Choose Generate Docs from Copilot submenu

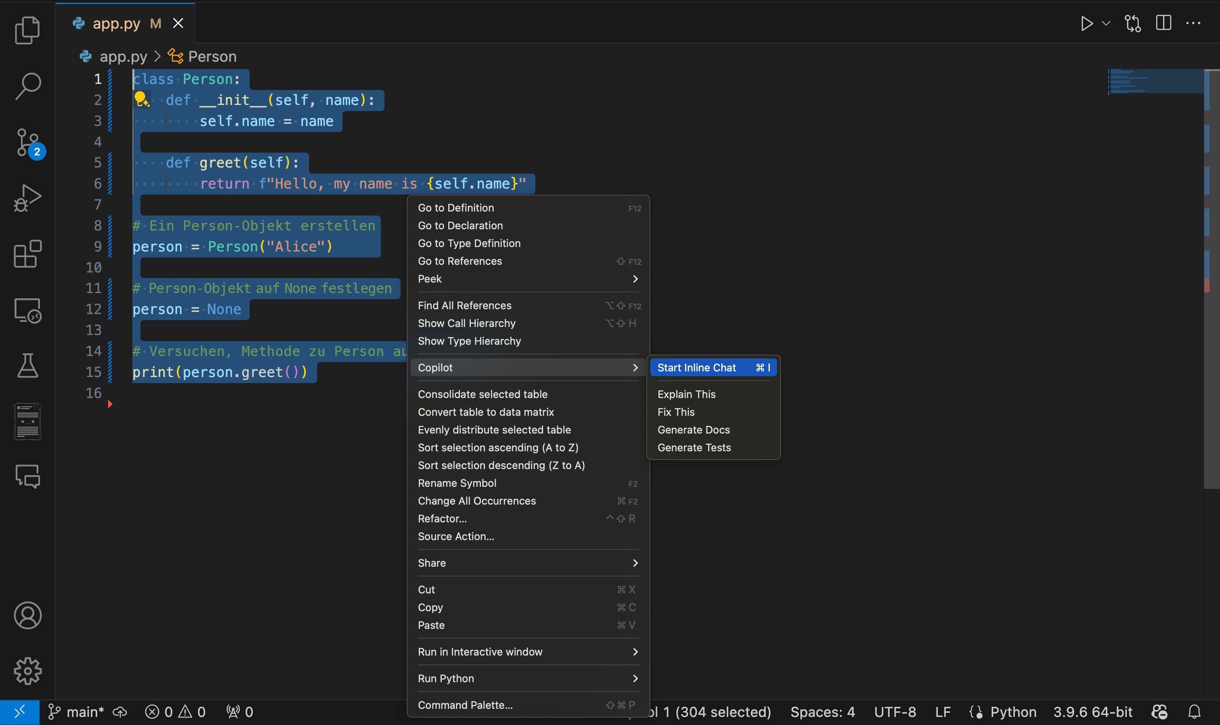tap(693, 430)
